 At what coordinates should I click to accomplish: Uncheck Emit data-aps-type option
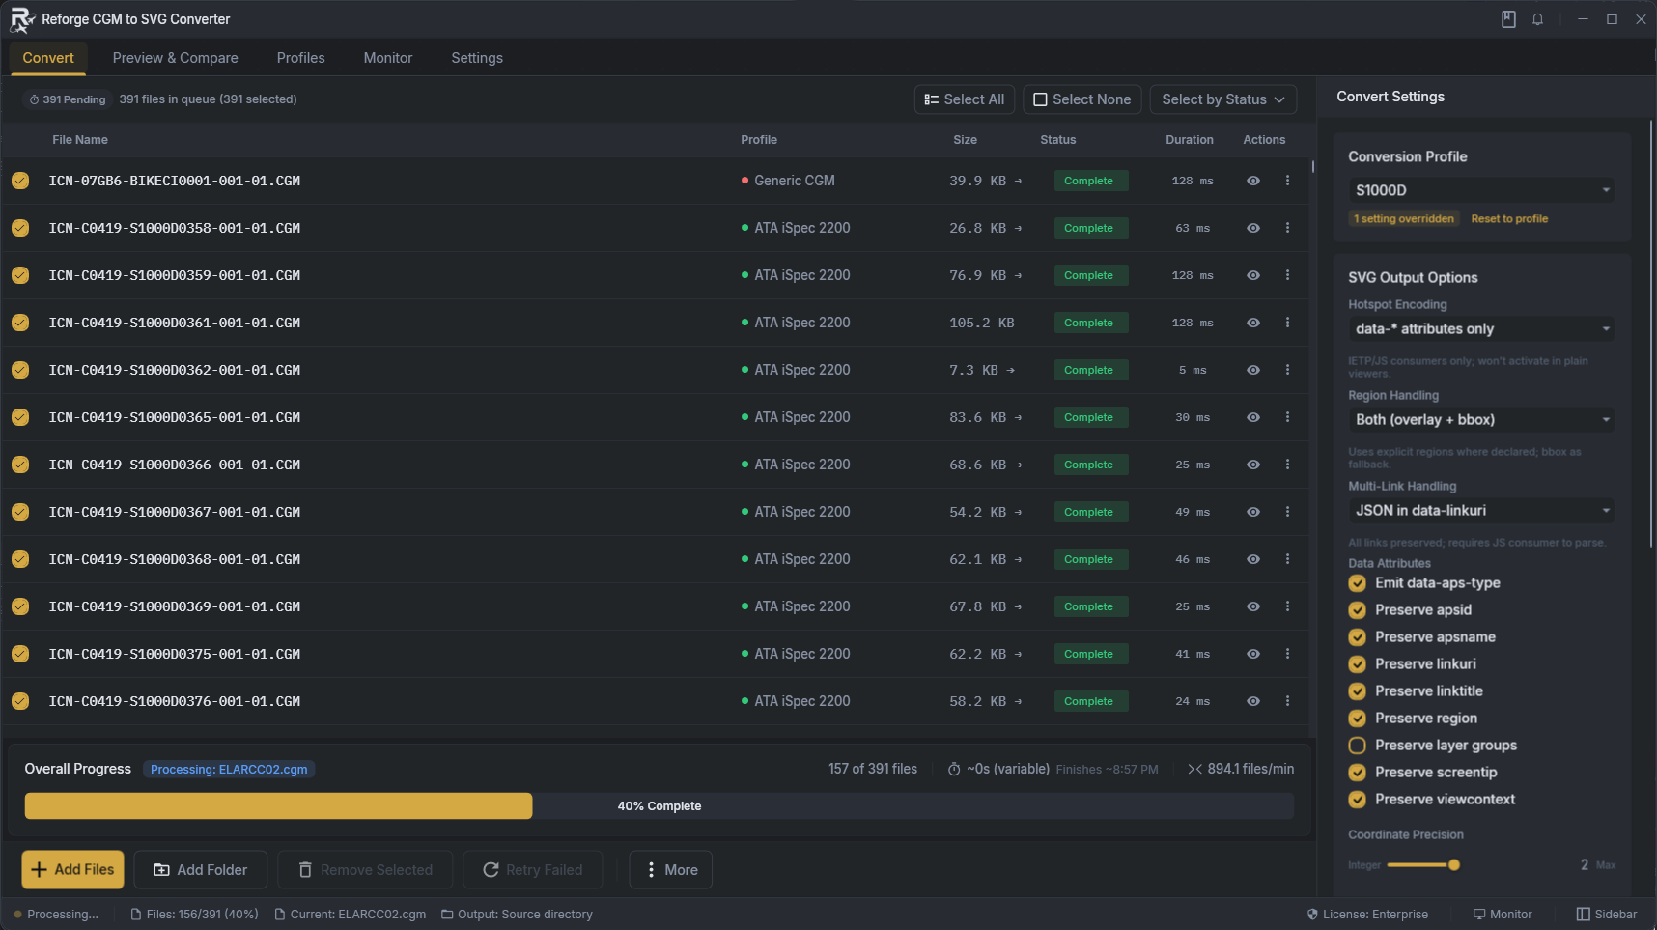1357,583
